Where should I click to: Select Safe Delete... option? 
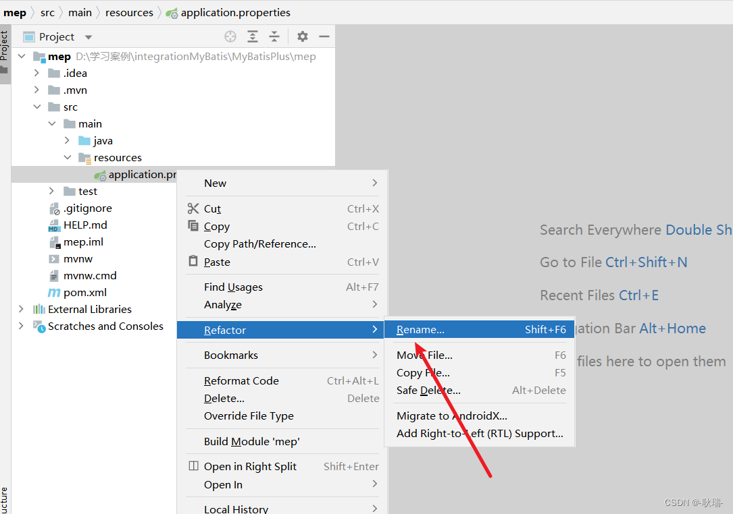[479, 390]
